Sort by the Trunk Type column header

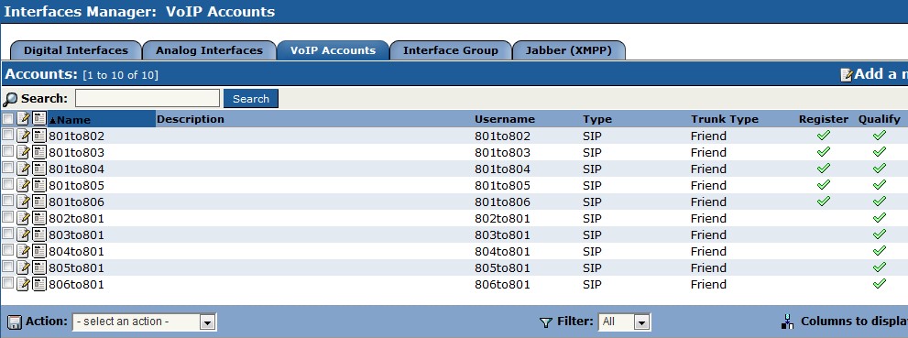[725, 119]
